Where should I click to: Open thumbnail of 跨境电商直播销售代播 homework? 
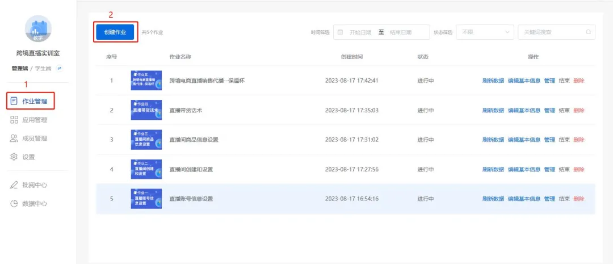click(x=146, y=81)
